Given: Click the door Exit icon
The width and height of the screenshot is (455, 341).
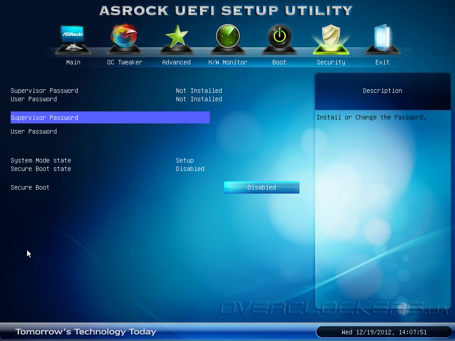Looking at the screenshot, I should 383,40.
